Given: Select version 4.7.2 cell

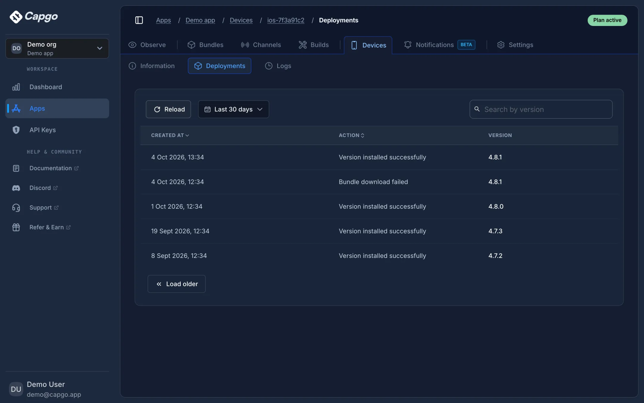Looking at the screenshot, I should [x=495, y=256].
